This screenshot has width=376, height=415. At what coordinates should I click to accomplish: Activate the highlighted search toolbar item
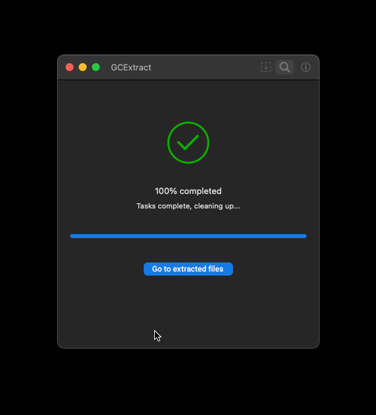[x=285, y=67]
